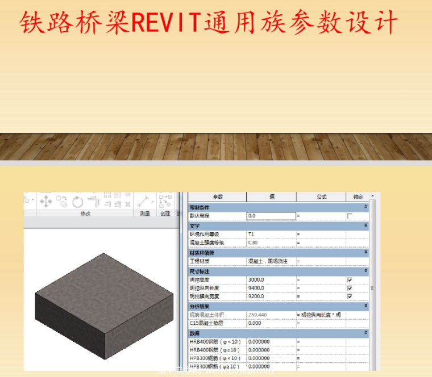Viewport: 432px width, 377px height.
Task: Collapse the 文字 group
Action: tap(366, 225)
